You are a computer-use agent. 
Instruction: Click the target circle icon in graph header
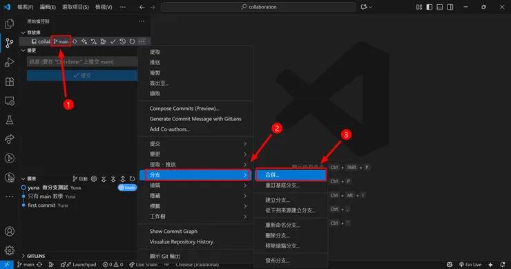click(x=94, y=179)
